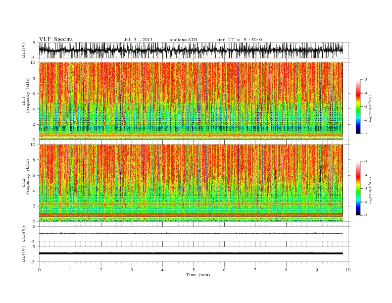The height and width of the screenshot is (303, 392).
Task: Click the "VLF Spectra" plot title
Action: coord(56,39)
